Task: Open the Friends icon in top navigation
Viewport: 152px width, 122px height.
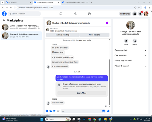Action: 75,14
